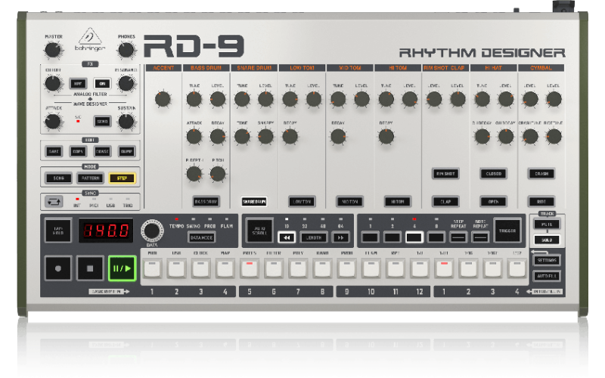
Task: Select the highlighted SNAREDRUM voice button
Action: (254, 202)
